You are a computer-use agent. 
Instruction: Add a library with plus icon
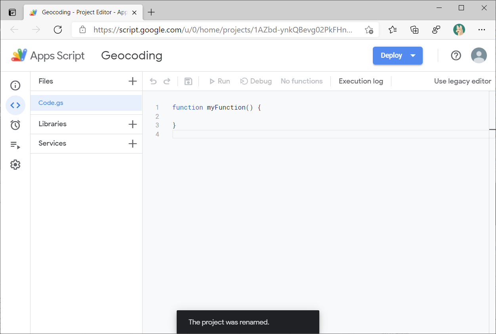(x=133, y=124)
